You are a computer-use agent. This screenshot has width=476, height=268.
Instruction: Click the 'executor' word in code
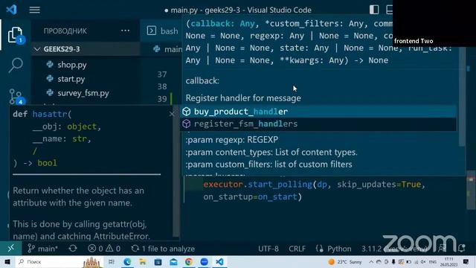tap(223, 185)
